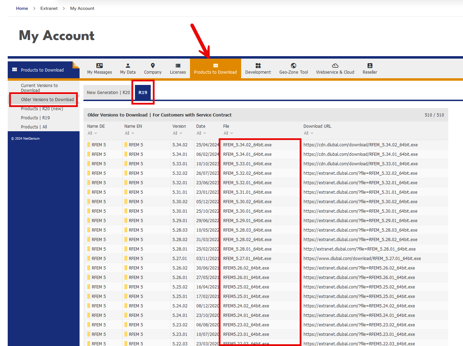Open the cdn URL for RFEM_5.34.02
This screenshot has height=346, width=463.
click(361, 145)
